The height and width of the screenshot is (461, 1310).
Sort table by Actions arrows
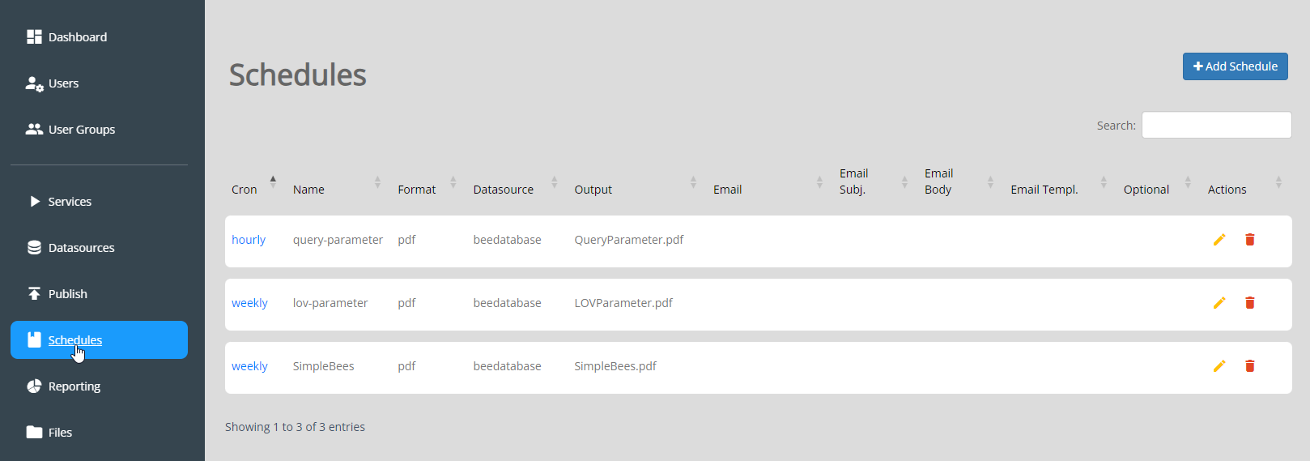click(1278, 182)
